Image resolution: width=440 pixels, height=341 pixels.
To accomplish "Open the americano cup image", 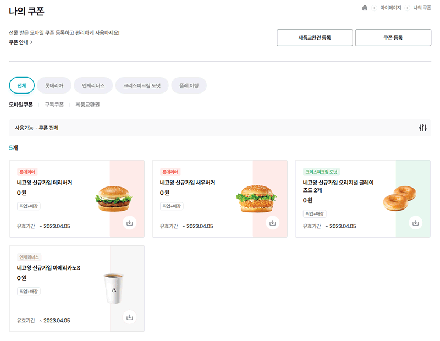I will pyautogui.click(x=114, y=289).
